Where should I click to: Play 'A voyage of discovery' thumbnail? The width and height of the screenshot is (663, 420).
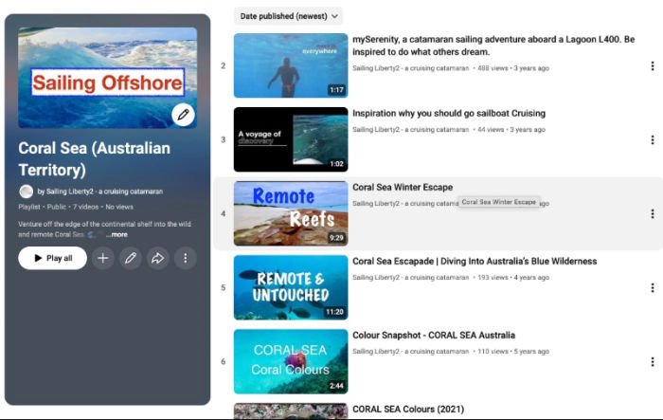pos(291,139)
